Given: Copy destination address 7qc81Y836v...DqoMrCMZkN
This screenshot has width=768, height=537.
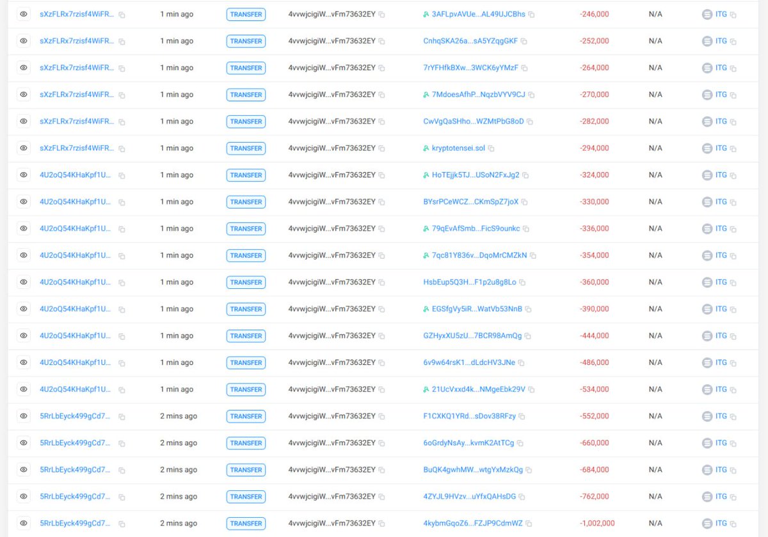Looking at the screenshot, I should click(533, 256).
